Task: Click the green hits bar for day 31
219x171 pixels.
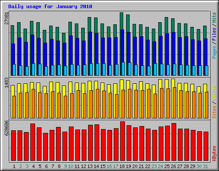Action: (x=205, y=32)
